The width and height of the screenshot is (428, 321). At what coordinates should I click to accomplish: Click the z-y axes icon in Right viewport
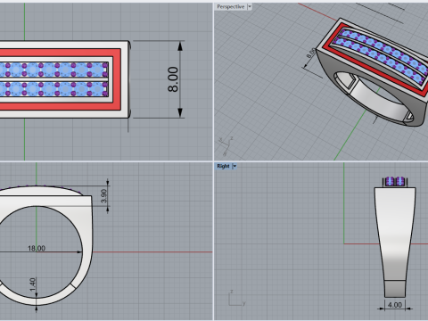click(236, 299)
